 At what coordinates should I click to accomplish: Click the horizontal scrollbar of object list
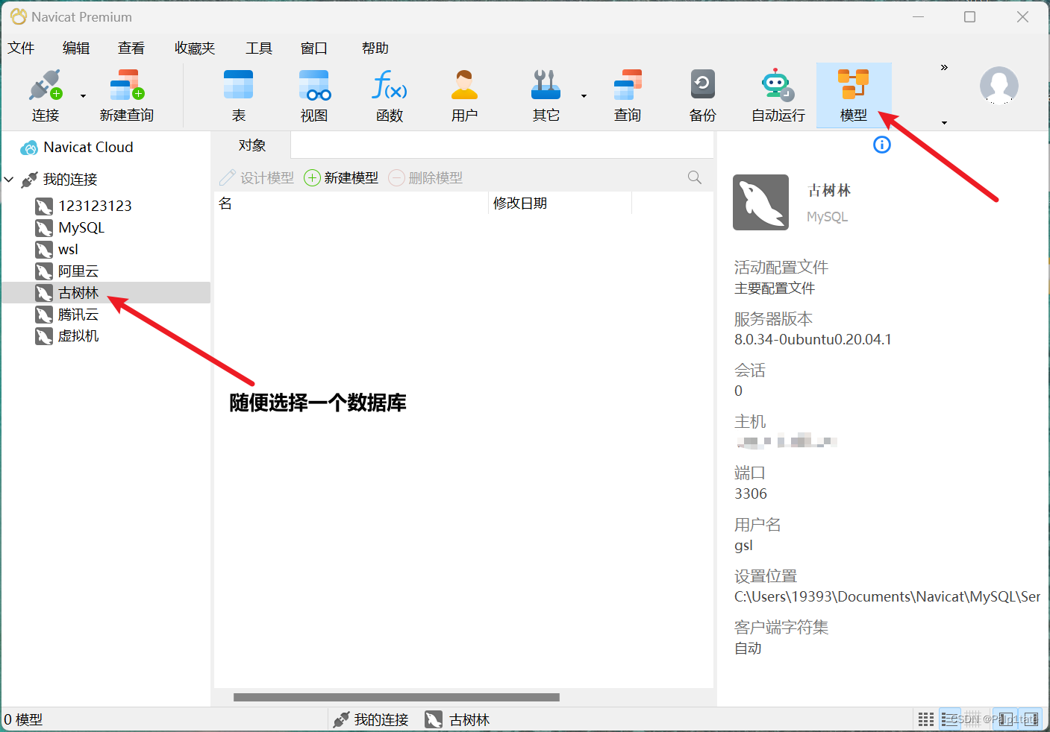pyautogui.click(x=396, y=698)
